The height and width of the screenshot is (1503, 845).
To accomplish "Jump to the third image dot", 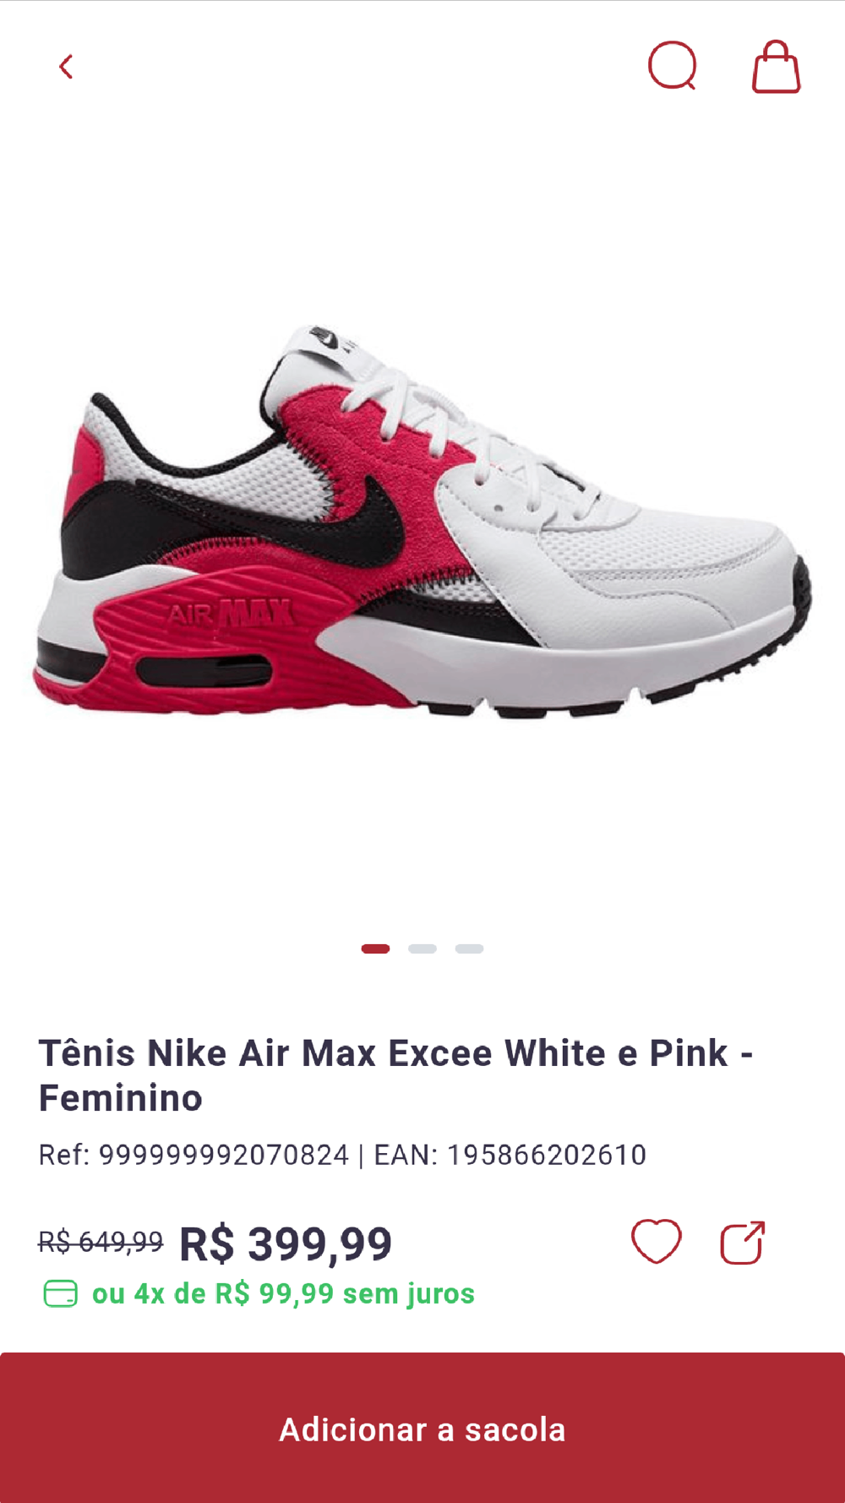I will [469, 948].
